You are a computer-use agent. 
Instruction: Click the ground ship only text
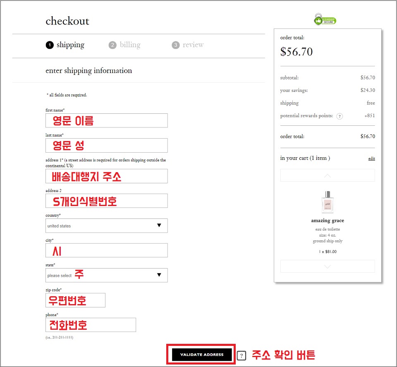point(328,241)
